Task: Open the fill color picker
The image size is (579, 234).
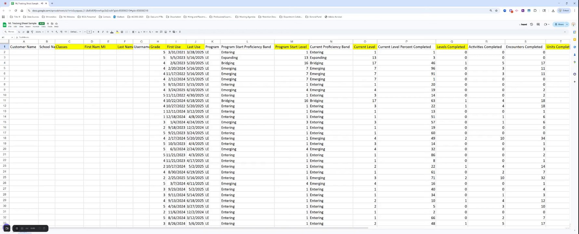Action: 117,32
